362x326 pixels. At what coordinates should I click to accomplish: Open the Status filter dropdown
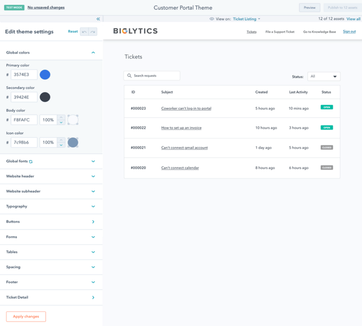(x=323, y=77)
